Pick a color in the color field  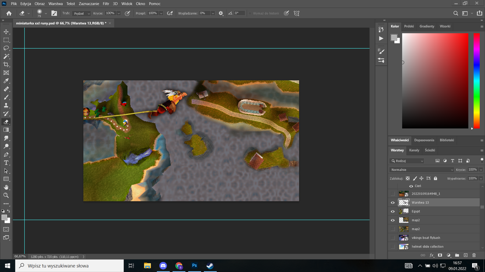pos(435,81)
